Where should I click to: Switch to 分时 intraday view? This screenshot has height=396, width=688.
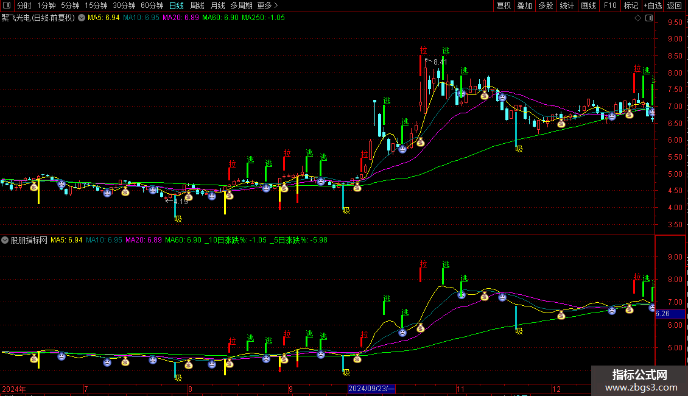pos(24,5)
